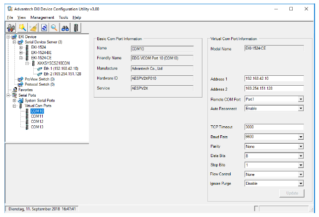Click the Model Name field
The image size is (319, 217).
click(274, 49)
